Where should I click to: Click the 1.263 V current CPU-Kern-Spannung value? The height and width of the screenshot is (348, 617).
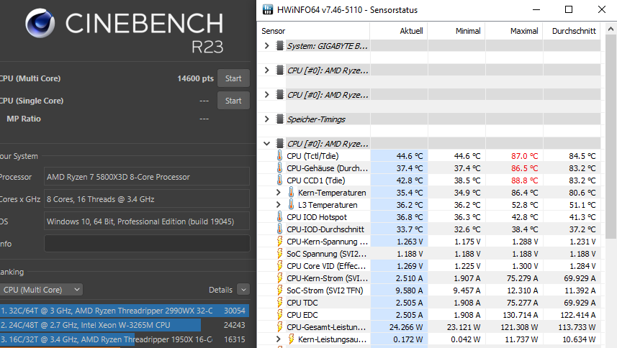410,241
